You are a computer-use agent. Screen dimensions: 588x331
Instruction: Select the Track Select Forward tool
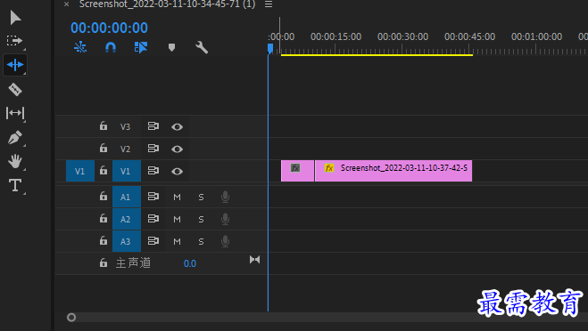click(14, 40)
